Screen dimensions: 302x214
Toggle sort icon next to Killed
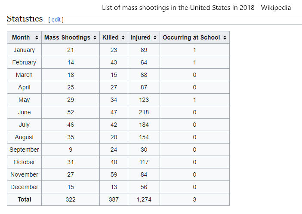[123, 38]
